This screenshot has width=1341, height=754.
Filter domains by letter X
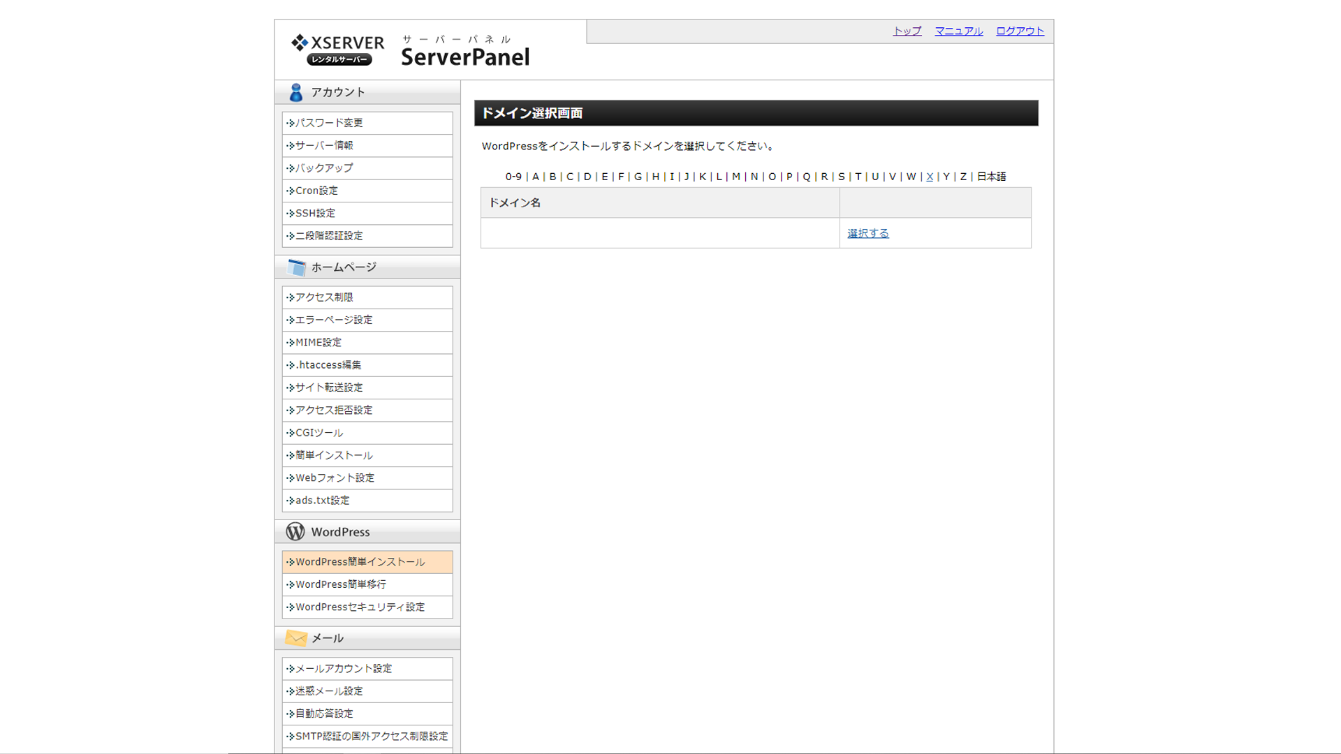[930, 177]
